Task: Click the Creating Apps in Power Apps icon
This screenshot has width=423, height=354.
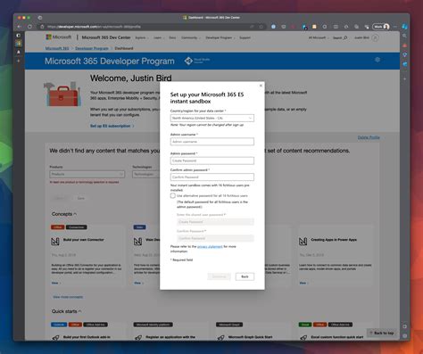Action: [x=303, y=241]
